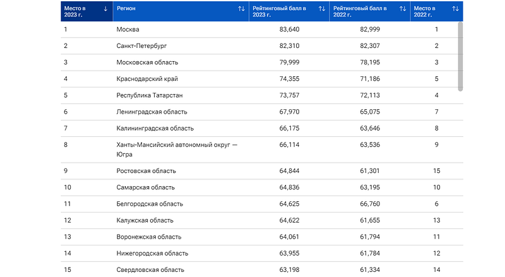Click the sort arrows beside Рейтинговый балл в 2023 г.
This screenshot has height=277, width=505.
point(322,9)
